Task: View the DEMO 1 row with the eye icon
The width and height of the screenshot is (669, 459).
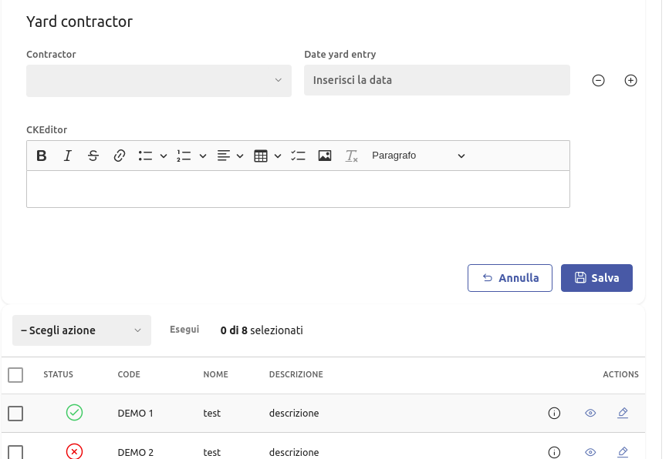Action: click(x=590, y=414)
